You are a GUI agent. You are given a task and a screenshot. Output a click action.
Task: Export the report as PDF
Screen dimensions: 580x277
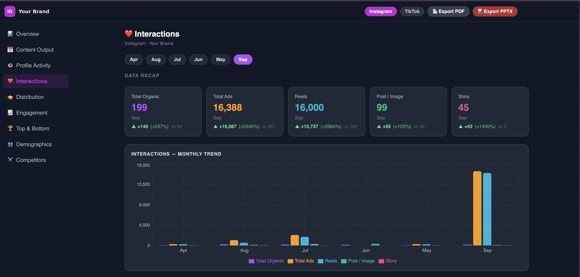[448, 11]
